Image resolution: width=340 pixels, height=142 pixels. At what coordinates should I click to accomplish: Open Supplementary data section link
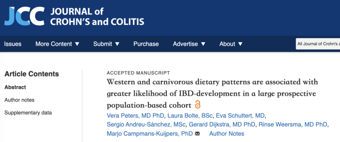28,112
